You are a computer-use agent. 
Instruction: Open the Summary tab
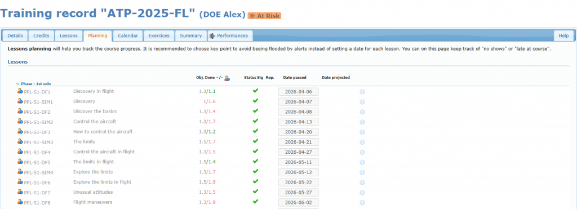(190, 35)
